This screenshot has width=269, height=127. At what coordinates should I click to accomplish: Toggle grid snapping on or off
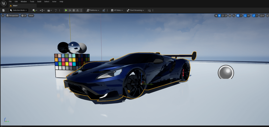coord(238,16)
